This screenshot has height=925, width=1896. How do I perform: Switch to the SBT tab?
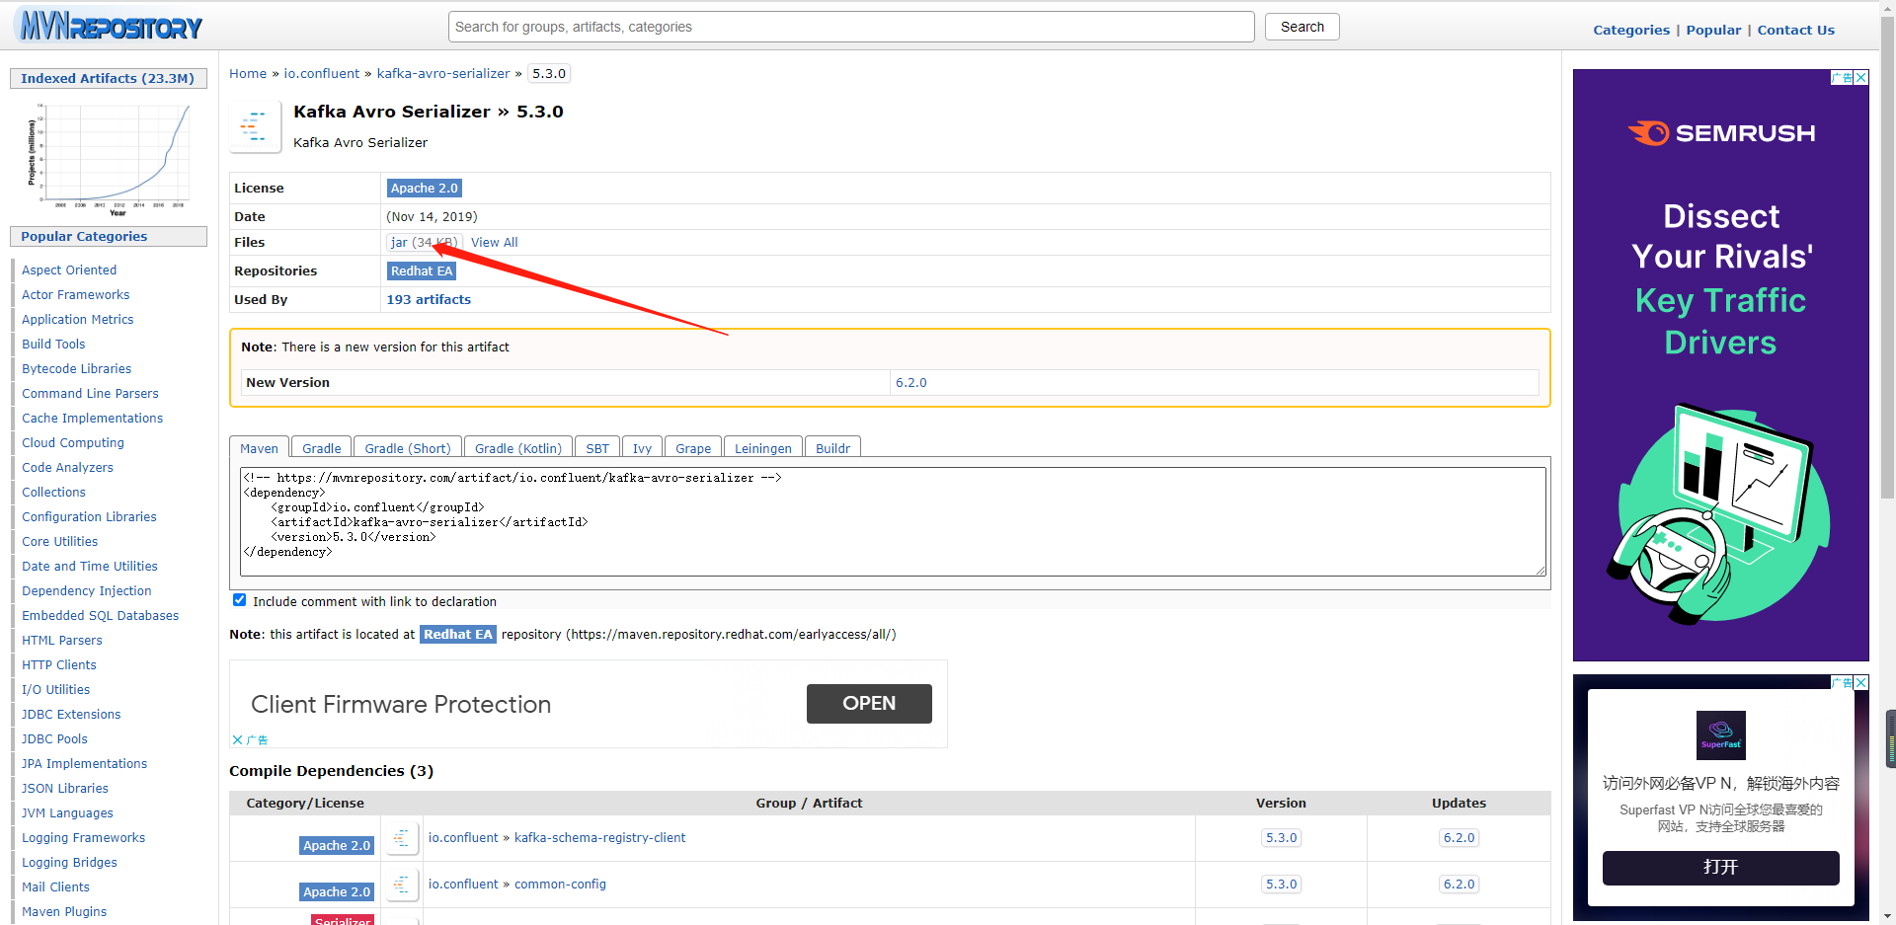coord(597,447)
